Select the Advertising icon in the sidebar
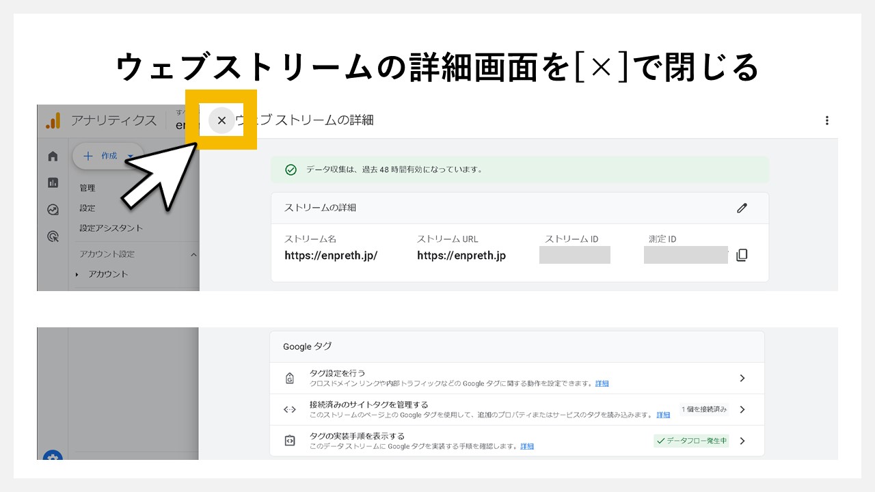The image size is (875, 492). pyautogui.click(x=53, y=235)
